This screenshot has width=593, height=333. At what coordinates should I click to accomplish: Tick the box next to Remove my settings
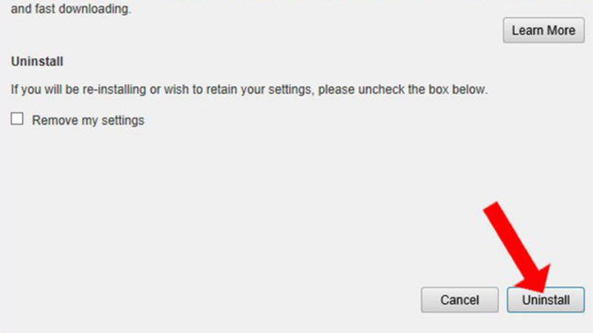tap(17, 119)
